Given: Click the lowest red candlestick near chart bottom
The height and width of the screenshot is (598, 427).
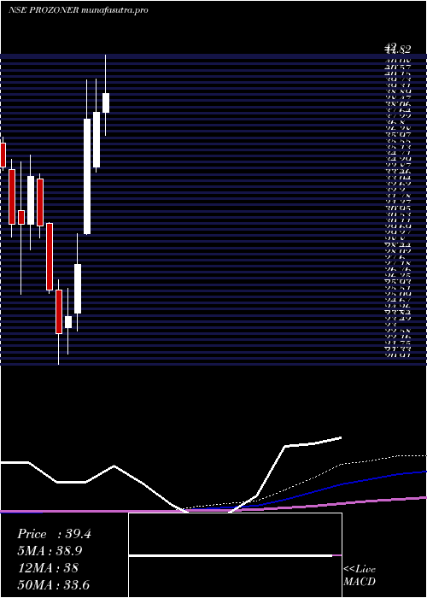Looking at the screenshot, I should click(59, 312).
